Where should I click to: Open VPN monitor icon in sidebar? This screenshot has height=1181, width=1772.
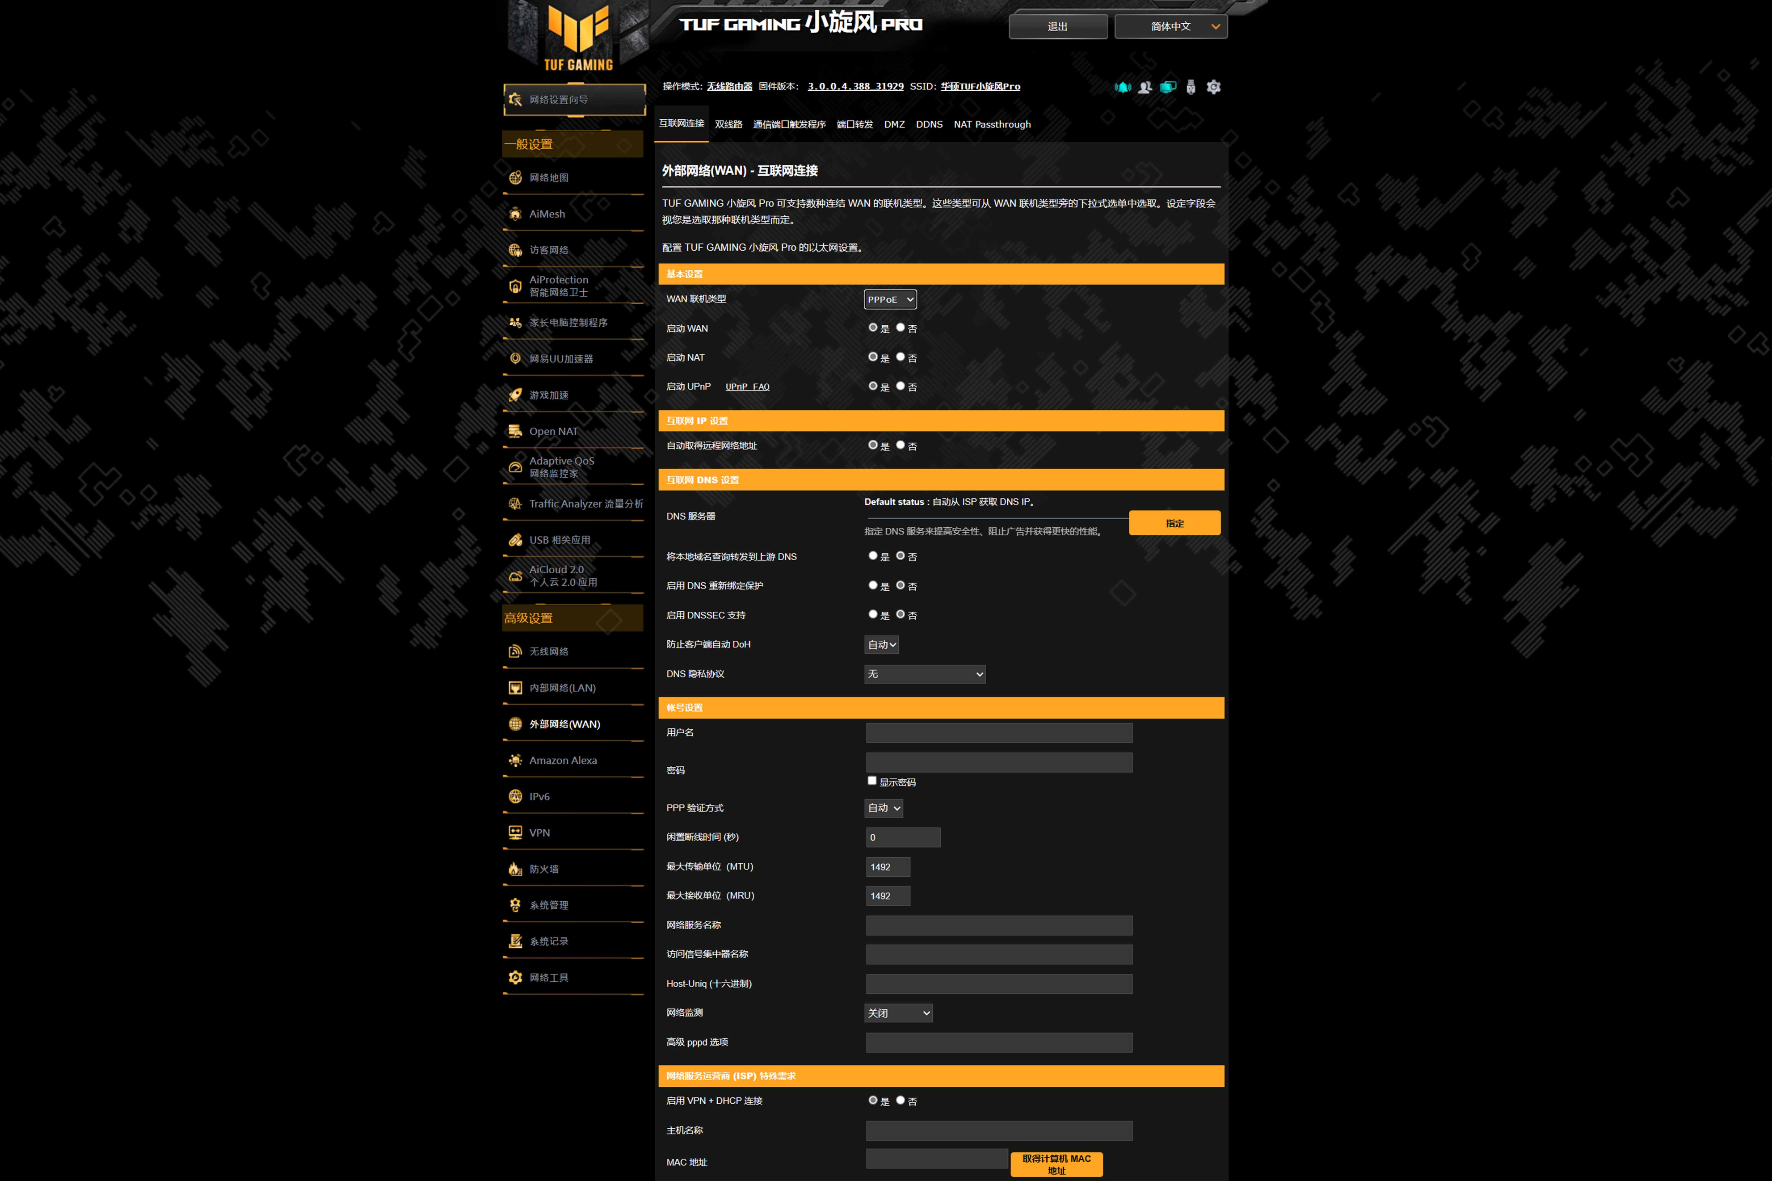tap(515, 832)
